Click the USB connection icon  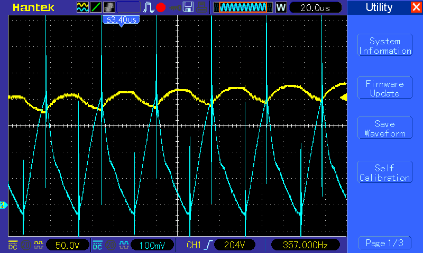point(174,7)
